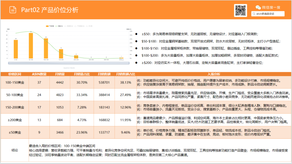Click the ASIN count cell 37
Image resolution: width=292 pixels, height=164 pixels.
point(39,82)
